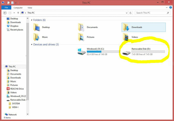
Task: Click the '82.4 GB free of 146 GB' text
Action: 97,54
